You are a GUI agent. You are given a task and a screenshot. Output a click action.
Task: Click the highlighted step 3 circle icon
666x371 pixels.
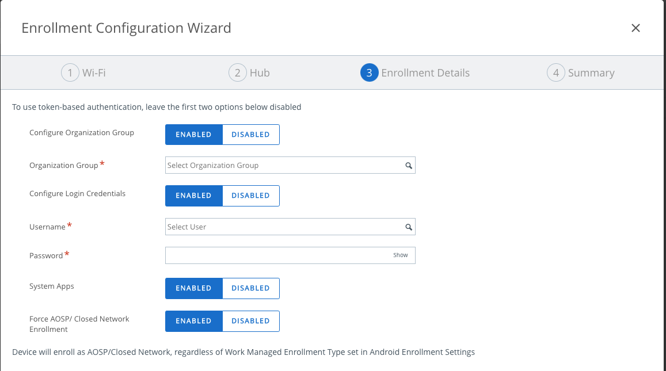pyautogui.click(x=369, y=72)
